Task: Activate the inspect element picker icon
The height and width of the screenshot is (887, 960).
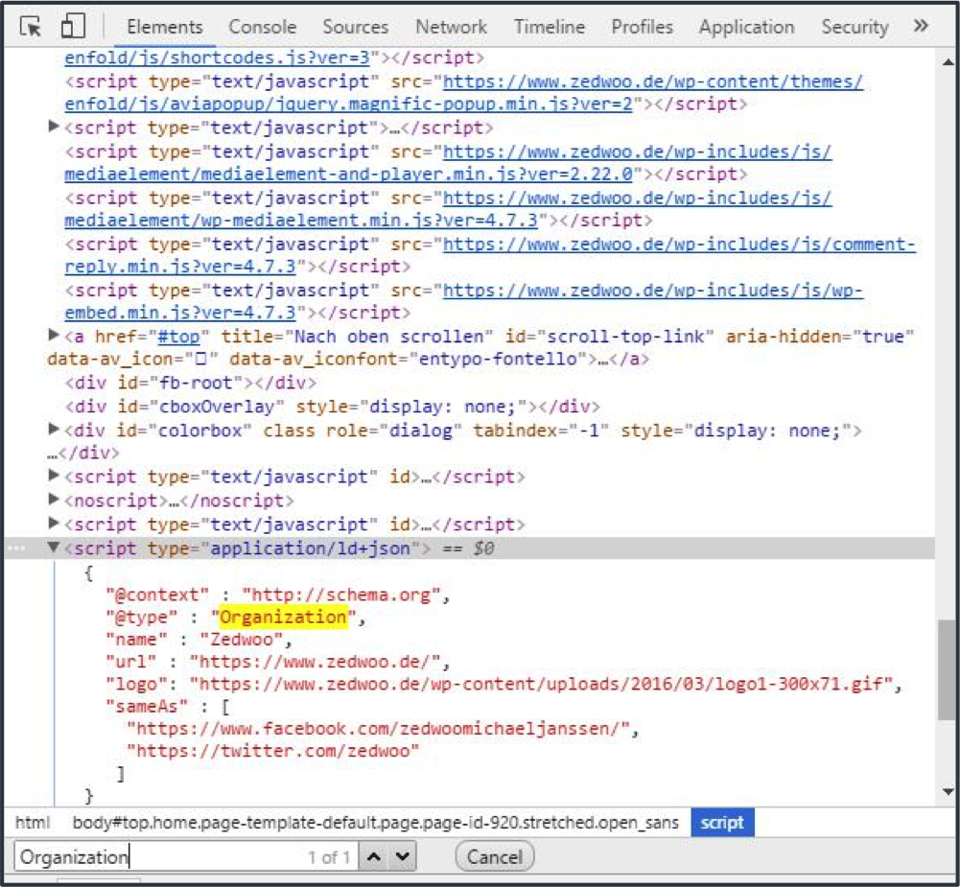Action: (31, 27)
